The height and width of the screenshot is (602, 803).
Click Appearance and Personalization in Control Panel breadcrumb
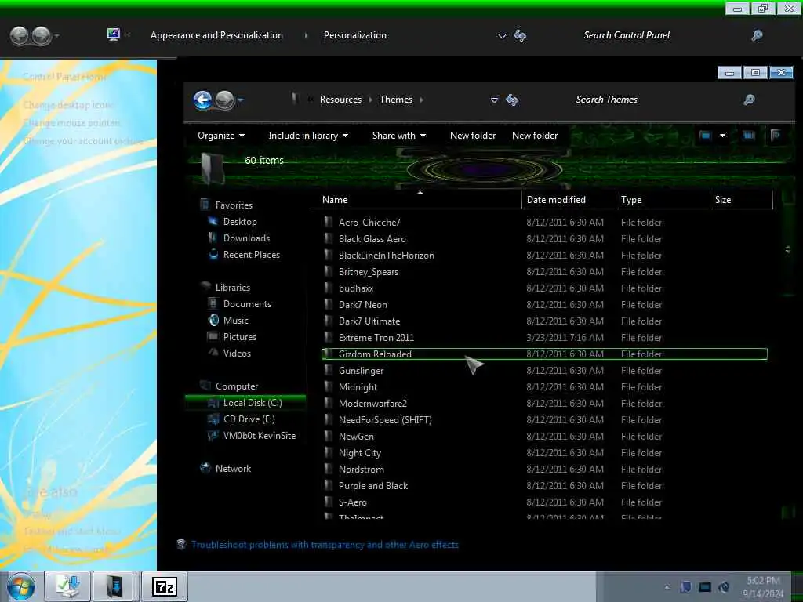coord(216,35)
